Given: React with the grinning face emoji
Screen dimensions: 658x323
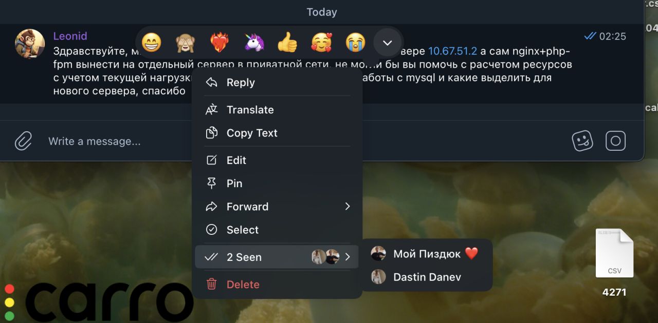Looking at the screenshot, I should pos(151,42).
